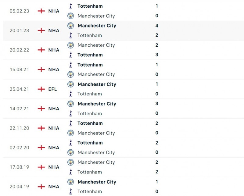Open Tottenham team link in 20.02.22 match
This screenshot has height=196, width=244.
90,55
